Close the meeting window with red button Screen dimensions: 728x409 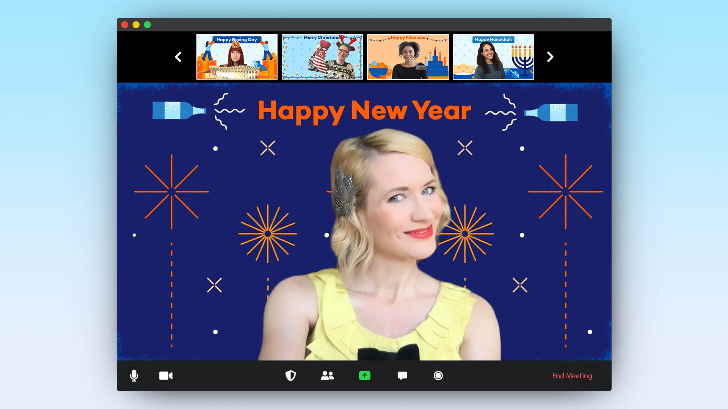click(125, 25)
